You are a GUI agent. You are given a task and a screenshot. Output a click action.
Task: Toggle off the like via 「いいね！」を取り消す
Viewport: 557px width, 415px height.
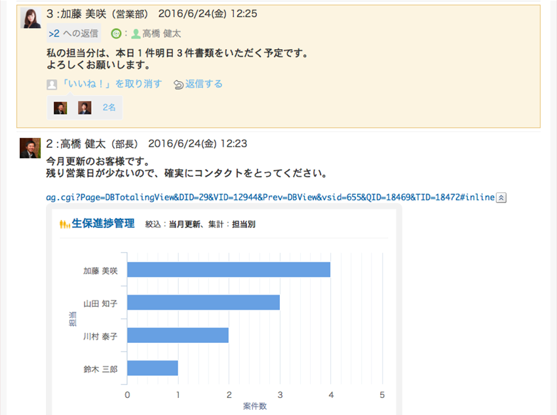111,84
